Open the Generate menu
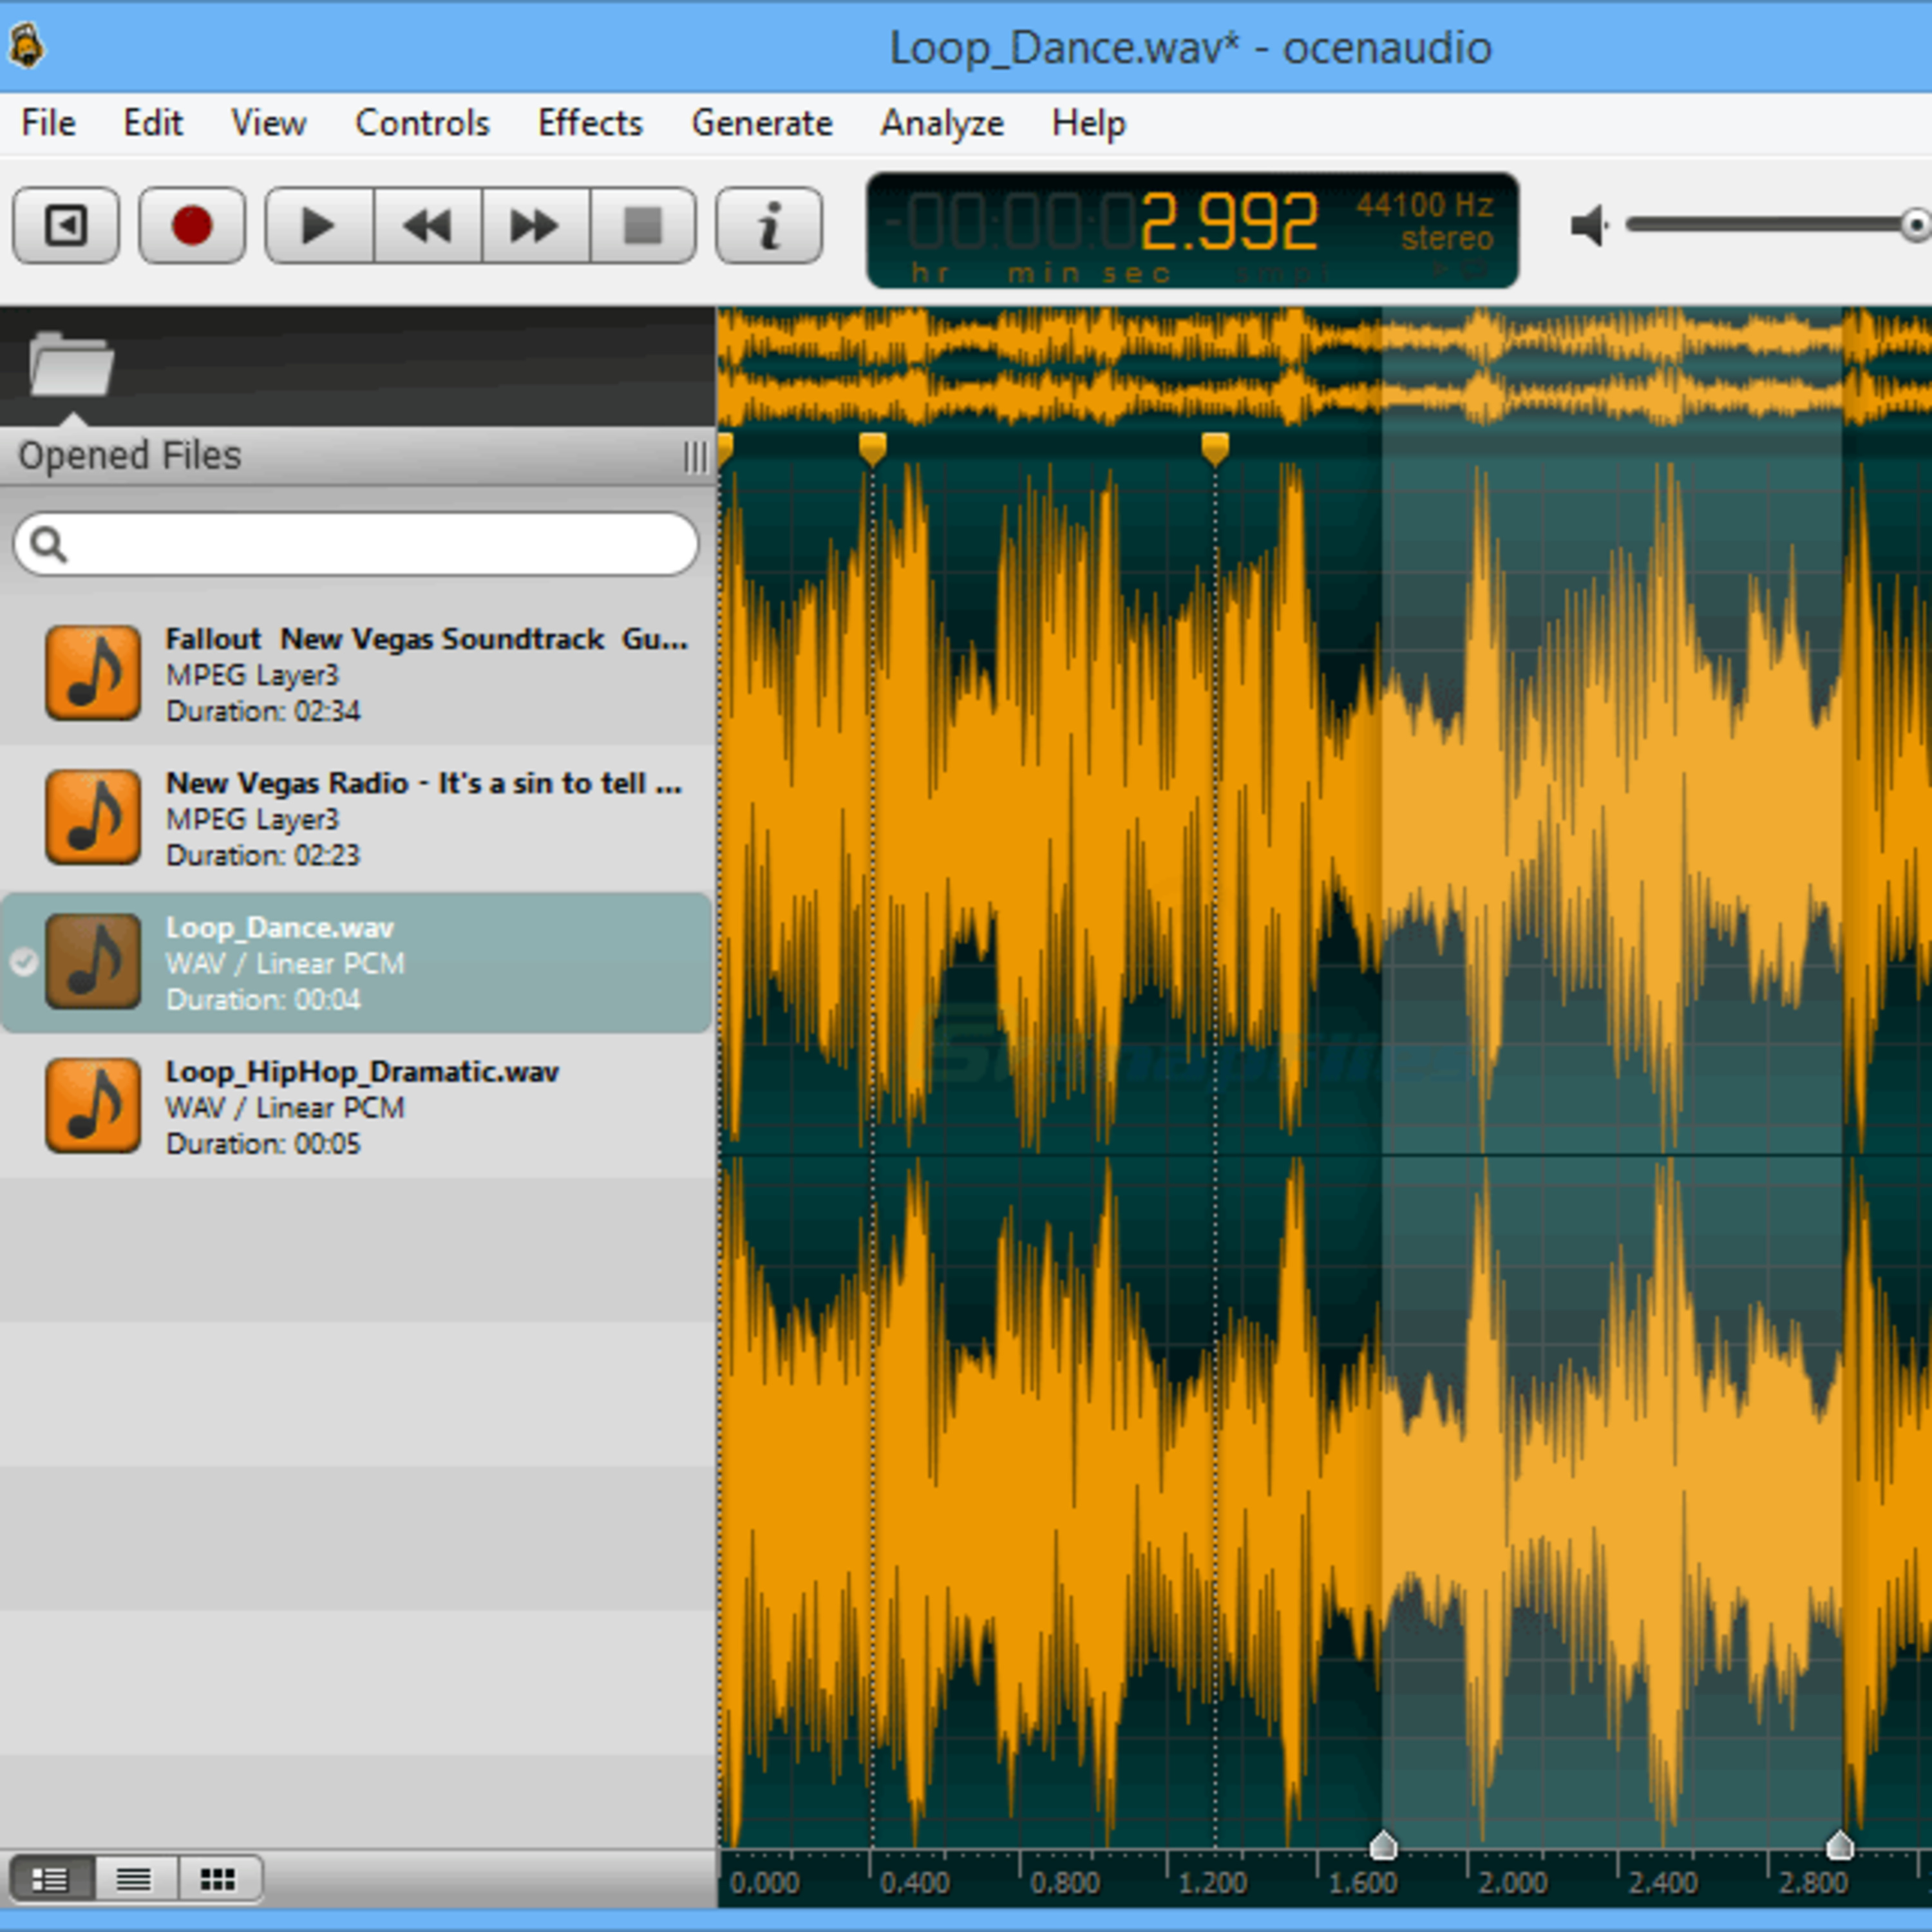The height and width of the screenshot is (1932, 1932). (762, 123)
